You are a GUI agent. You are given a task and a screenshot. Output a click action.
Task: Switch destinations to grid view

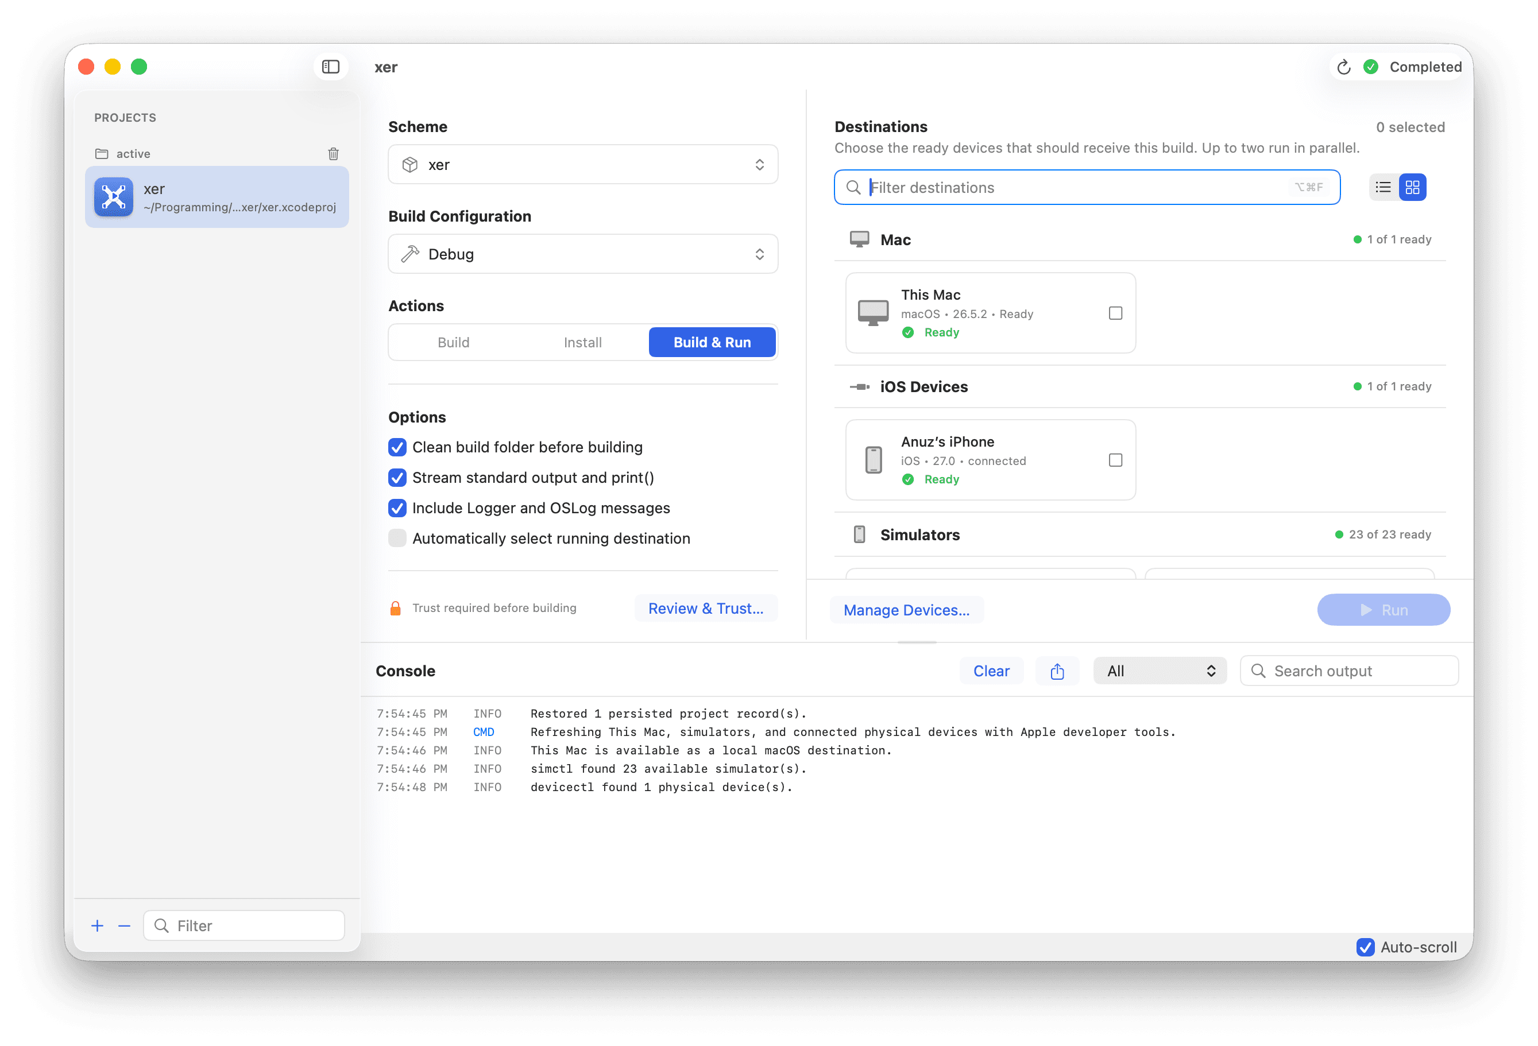1412,187
